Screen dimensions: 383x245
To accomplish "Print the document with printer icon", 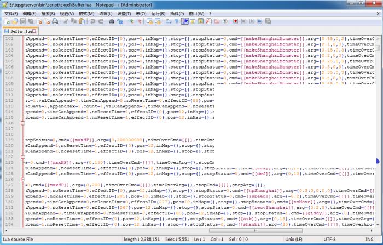I will [55, 21].
